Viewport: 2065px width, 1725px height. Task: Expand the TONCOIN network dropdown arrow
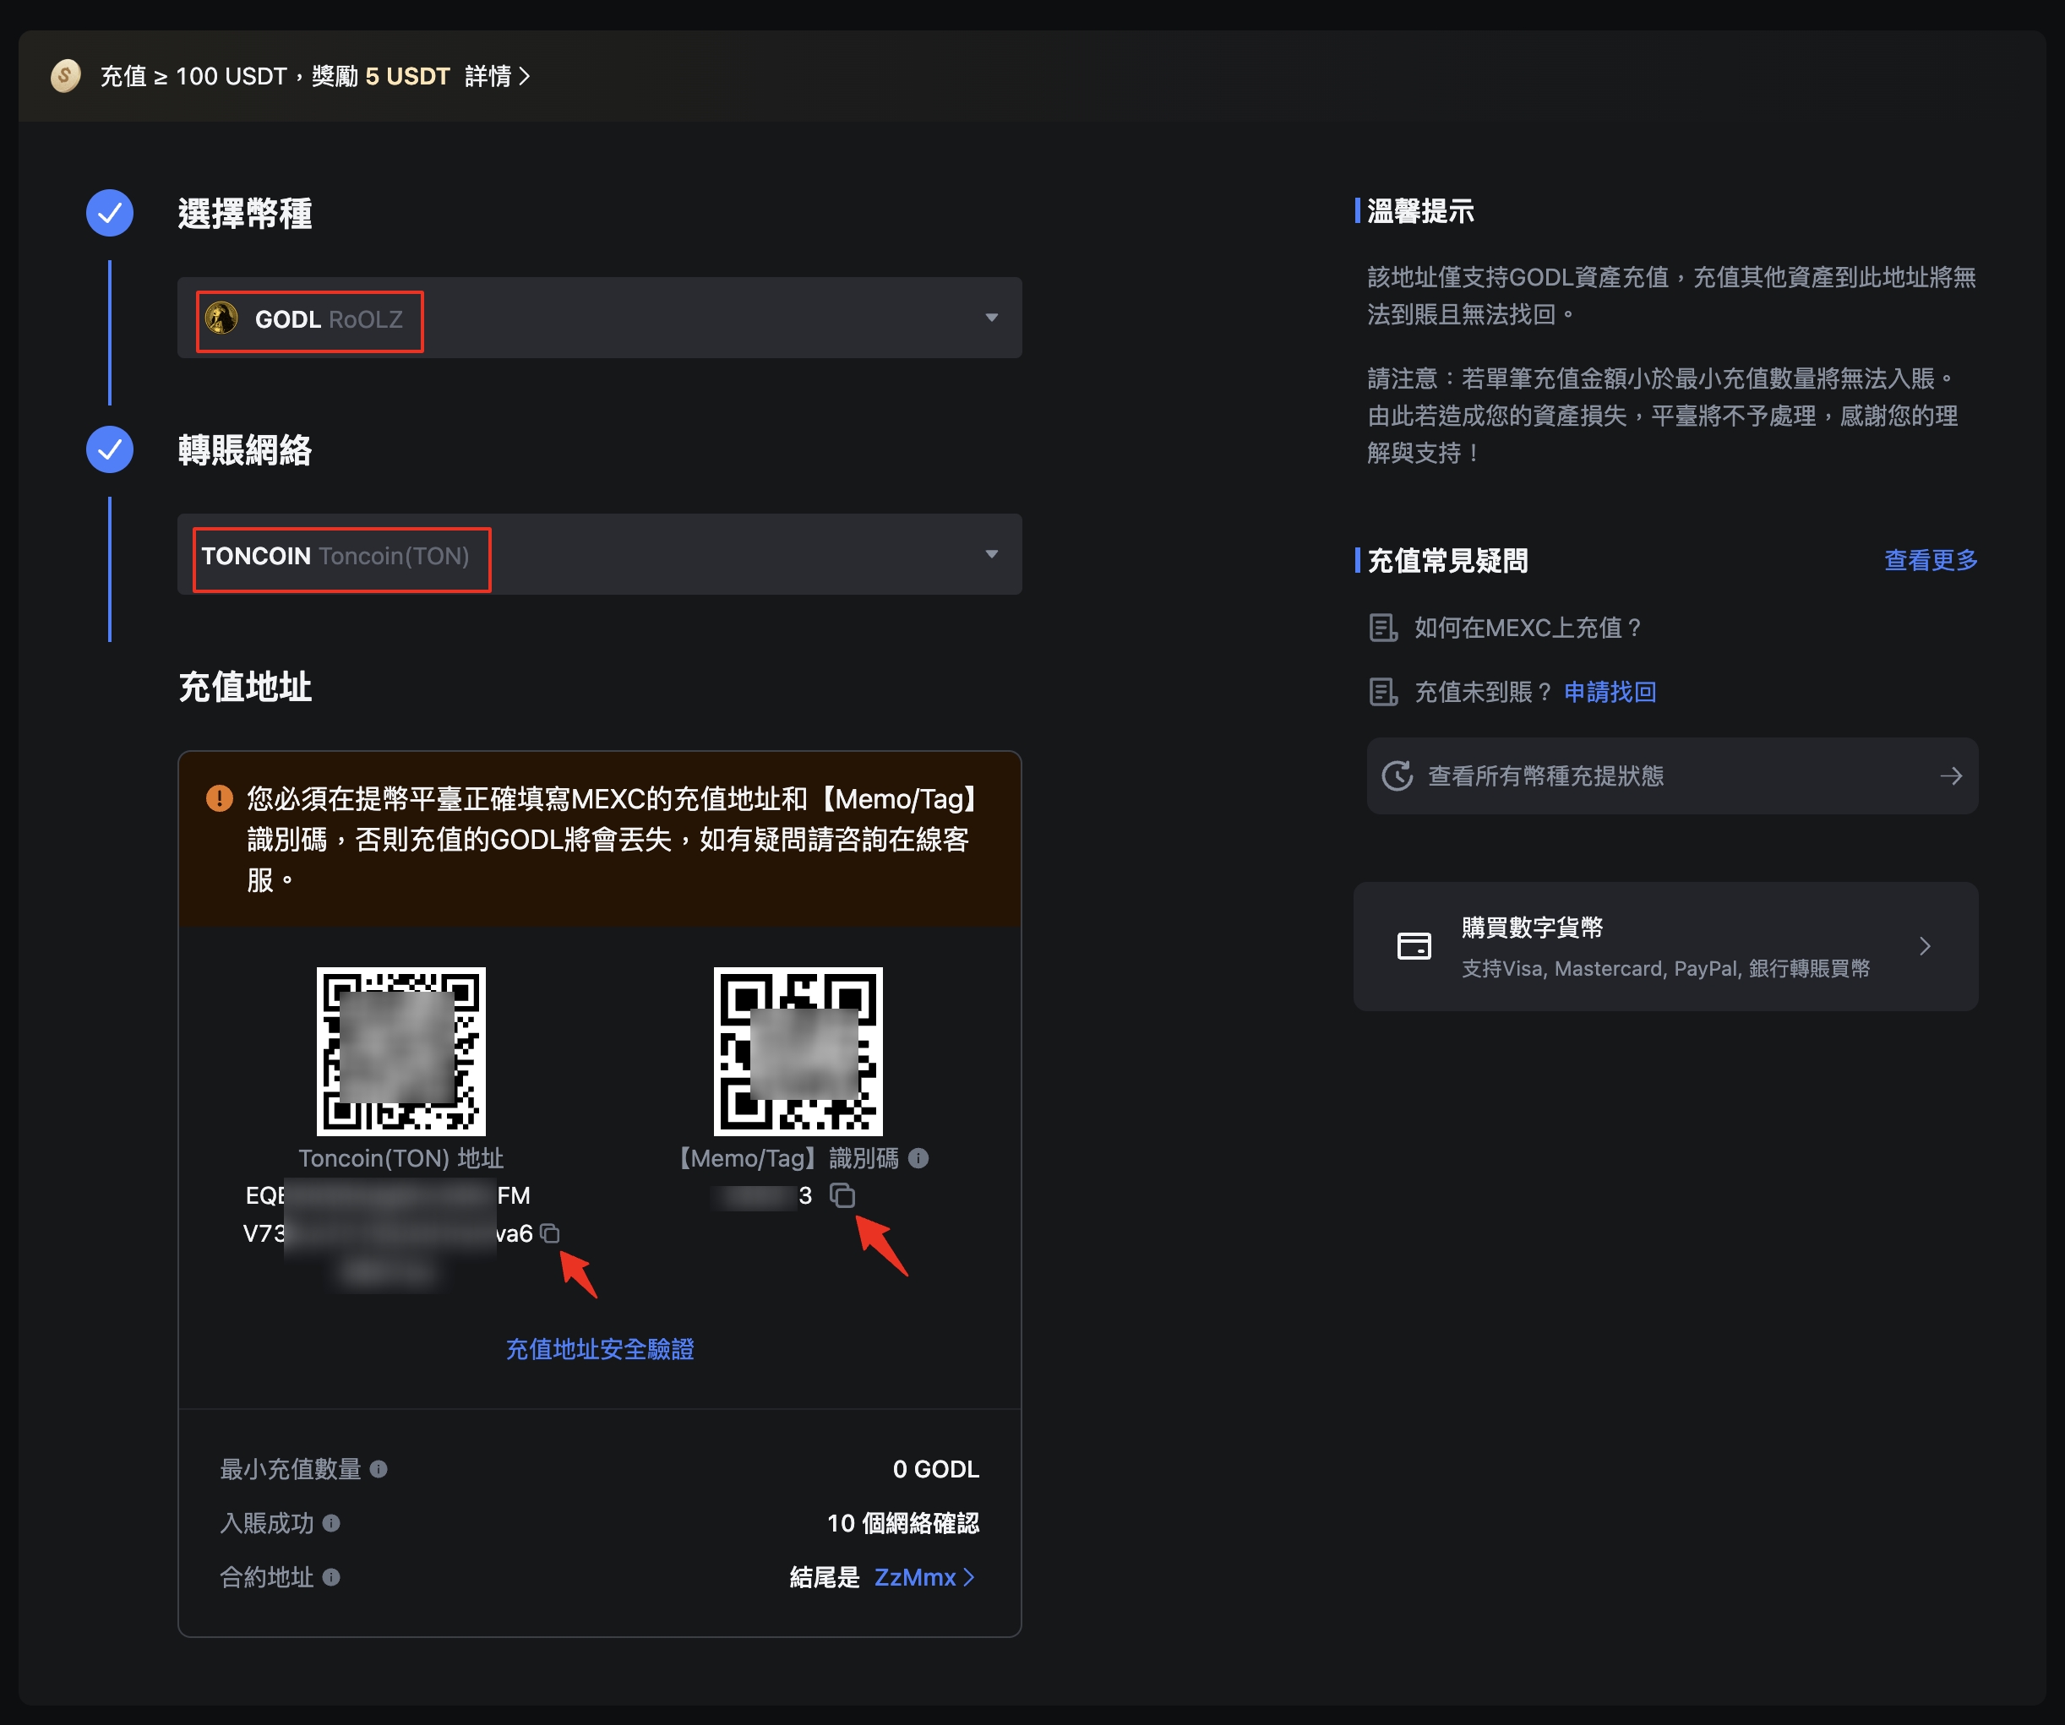click(991, 554)
